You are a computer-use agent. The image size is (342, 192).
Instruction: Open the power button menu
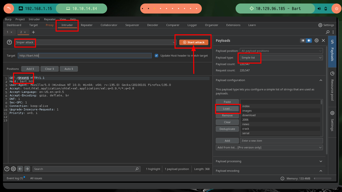(336, 9)
